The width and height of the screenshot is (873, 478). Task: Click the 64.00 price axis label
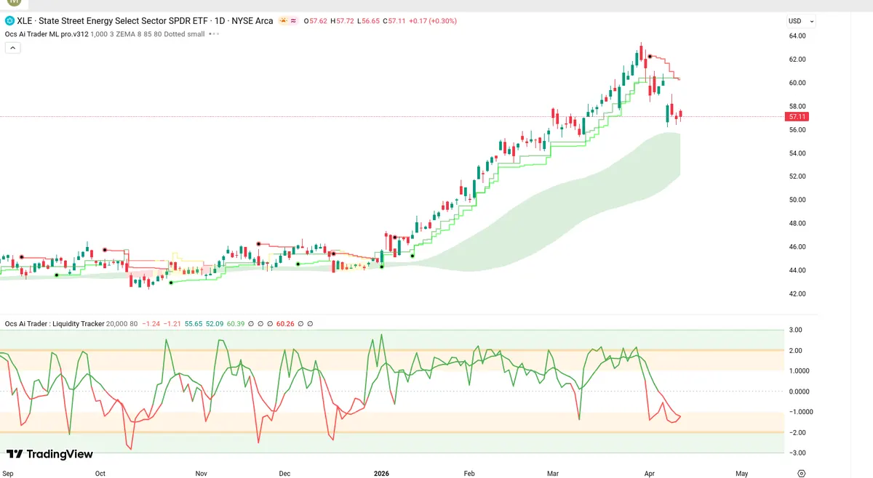click(797, 36)
